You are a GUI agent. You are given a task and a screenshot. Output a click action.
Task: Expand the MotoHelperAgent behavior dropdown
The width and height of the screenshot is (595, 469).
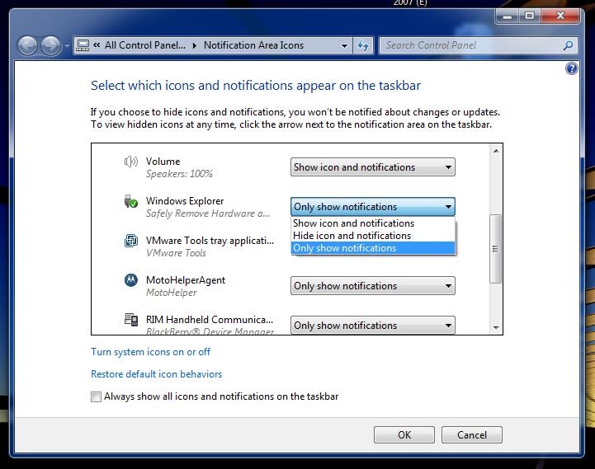[373, 286]
